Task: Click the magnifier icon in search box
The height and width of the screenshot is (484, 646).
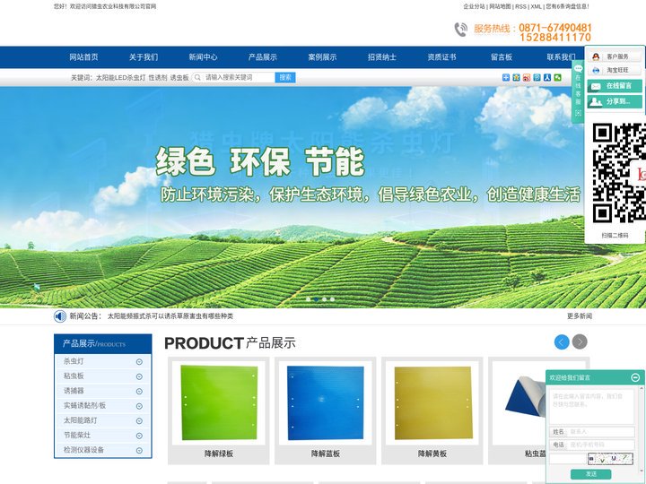Action: click(197, 77)
